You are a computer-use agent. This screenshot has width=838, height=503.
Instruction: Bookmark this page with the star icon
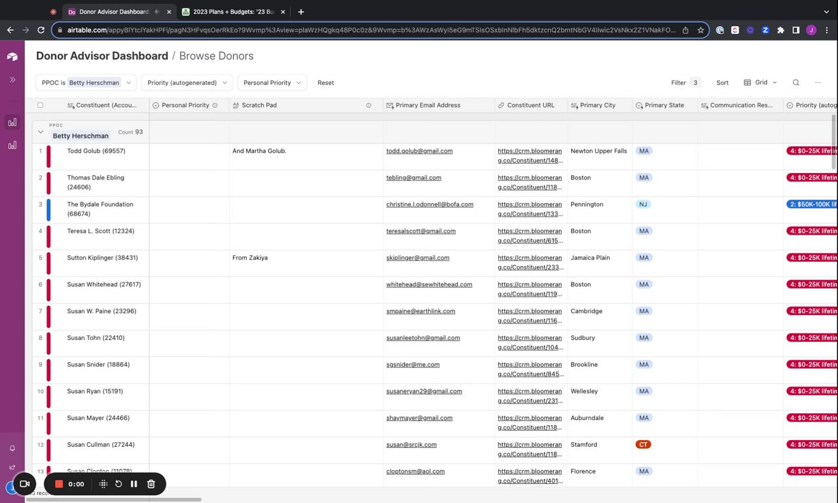point(701,30)
